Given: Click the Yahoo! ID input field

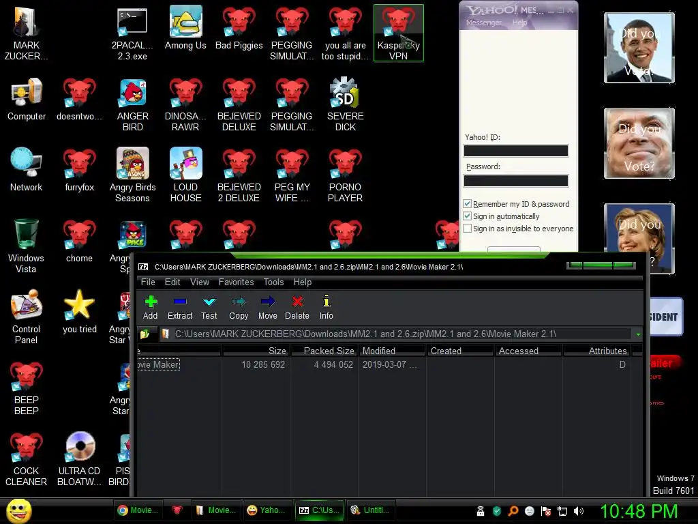Looking at the screenshot, I should (516, 151).
